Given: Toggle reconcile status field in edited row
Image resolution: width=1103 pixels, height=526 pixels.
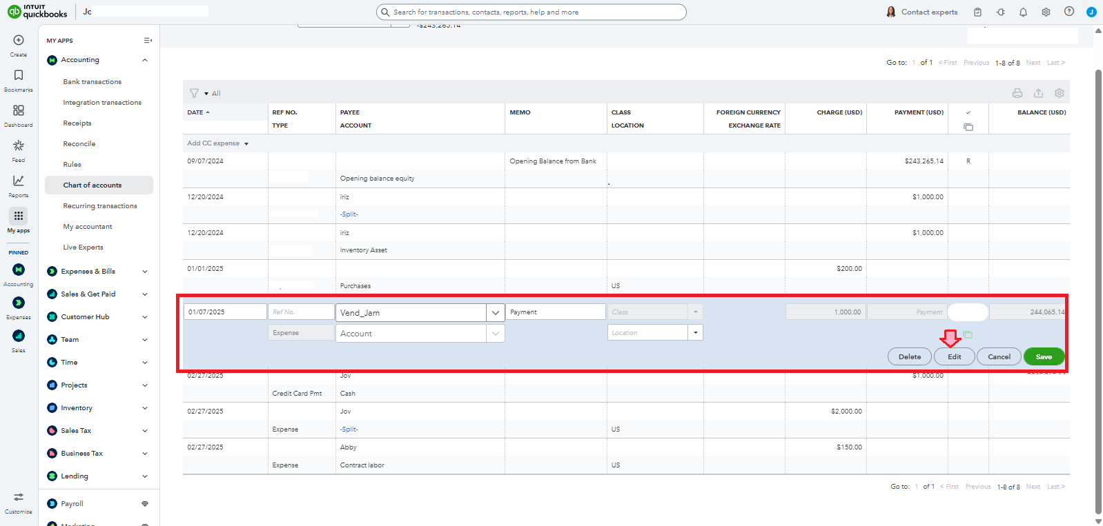Looking at the screenshot, I should point(968,312).
